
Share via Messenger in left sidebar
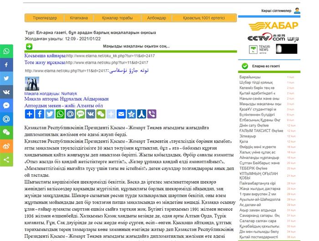coord(6,106)
